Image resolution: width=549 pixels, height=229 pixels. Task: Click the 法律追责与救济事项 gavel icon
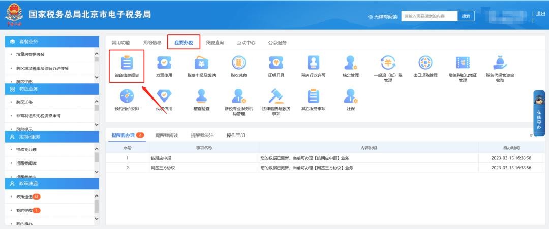pyautogui.click(x=276, y=96)
